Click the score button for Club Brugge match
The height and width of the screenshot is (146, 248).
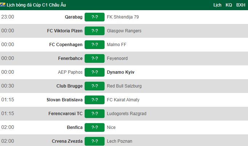tap(94, 86)
